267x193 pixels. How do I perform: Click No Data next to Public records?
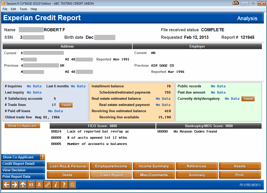(218, 86)
